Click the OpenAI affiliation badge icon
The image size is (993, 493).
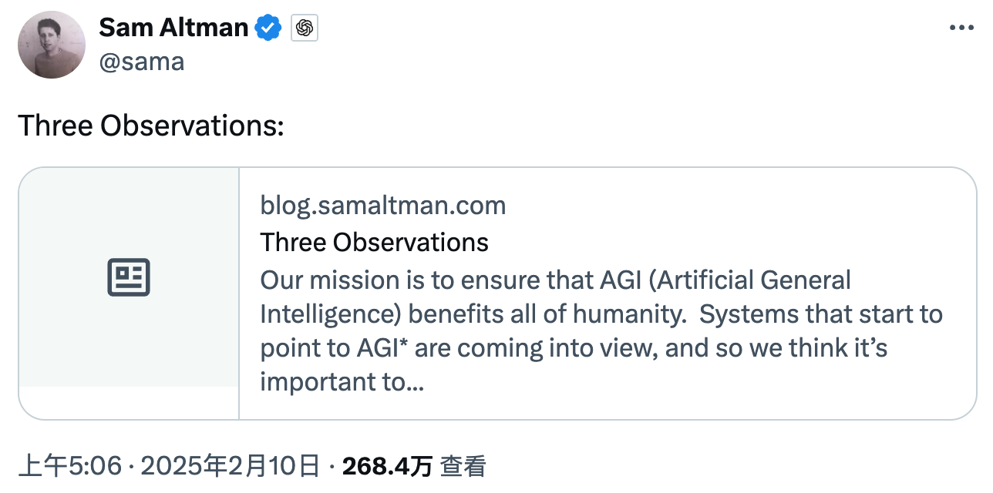(x=305, y=29)
